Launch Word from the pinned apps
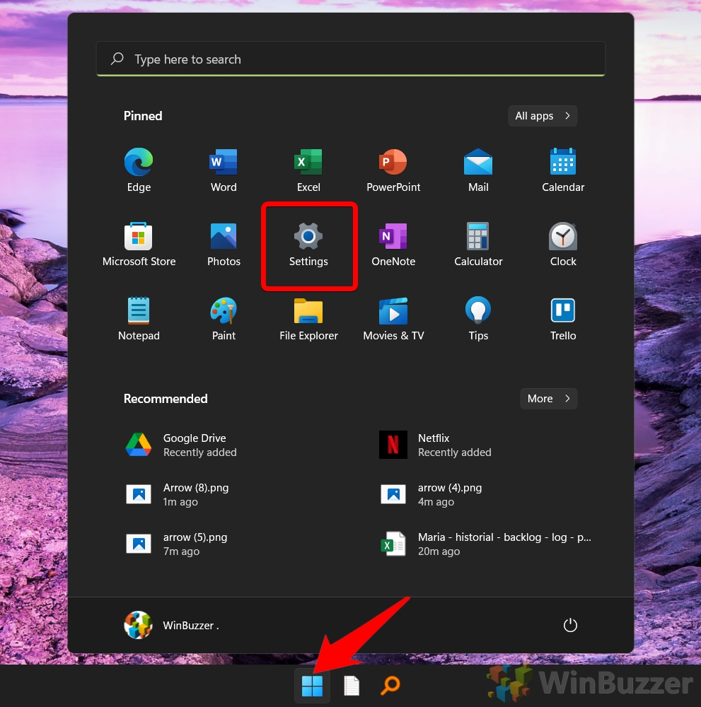 click(x=224, y=170)
